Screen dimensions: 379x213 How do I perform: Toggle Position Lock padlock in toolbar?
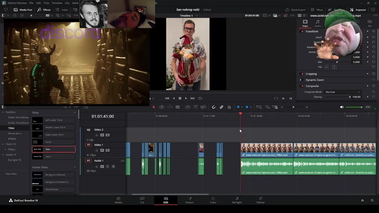tap(229, 107)
